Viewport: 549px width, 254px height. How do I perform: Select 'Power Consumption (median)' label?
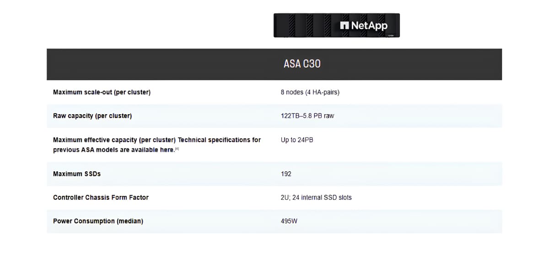(x=98, y=221)
